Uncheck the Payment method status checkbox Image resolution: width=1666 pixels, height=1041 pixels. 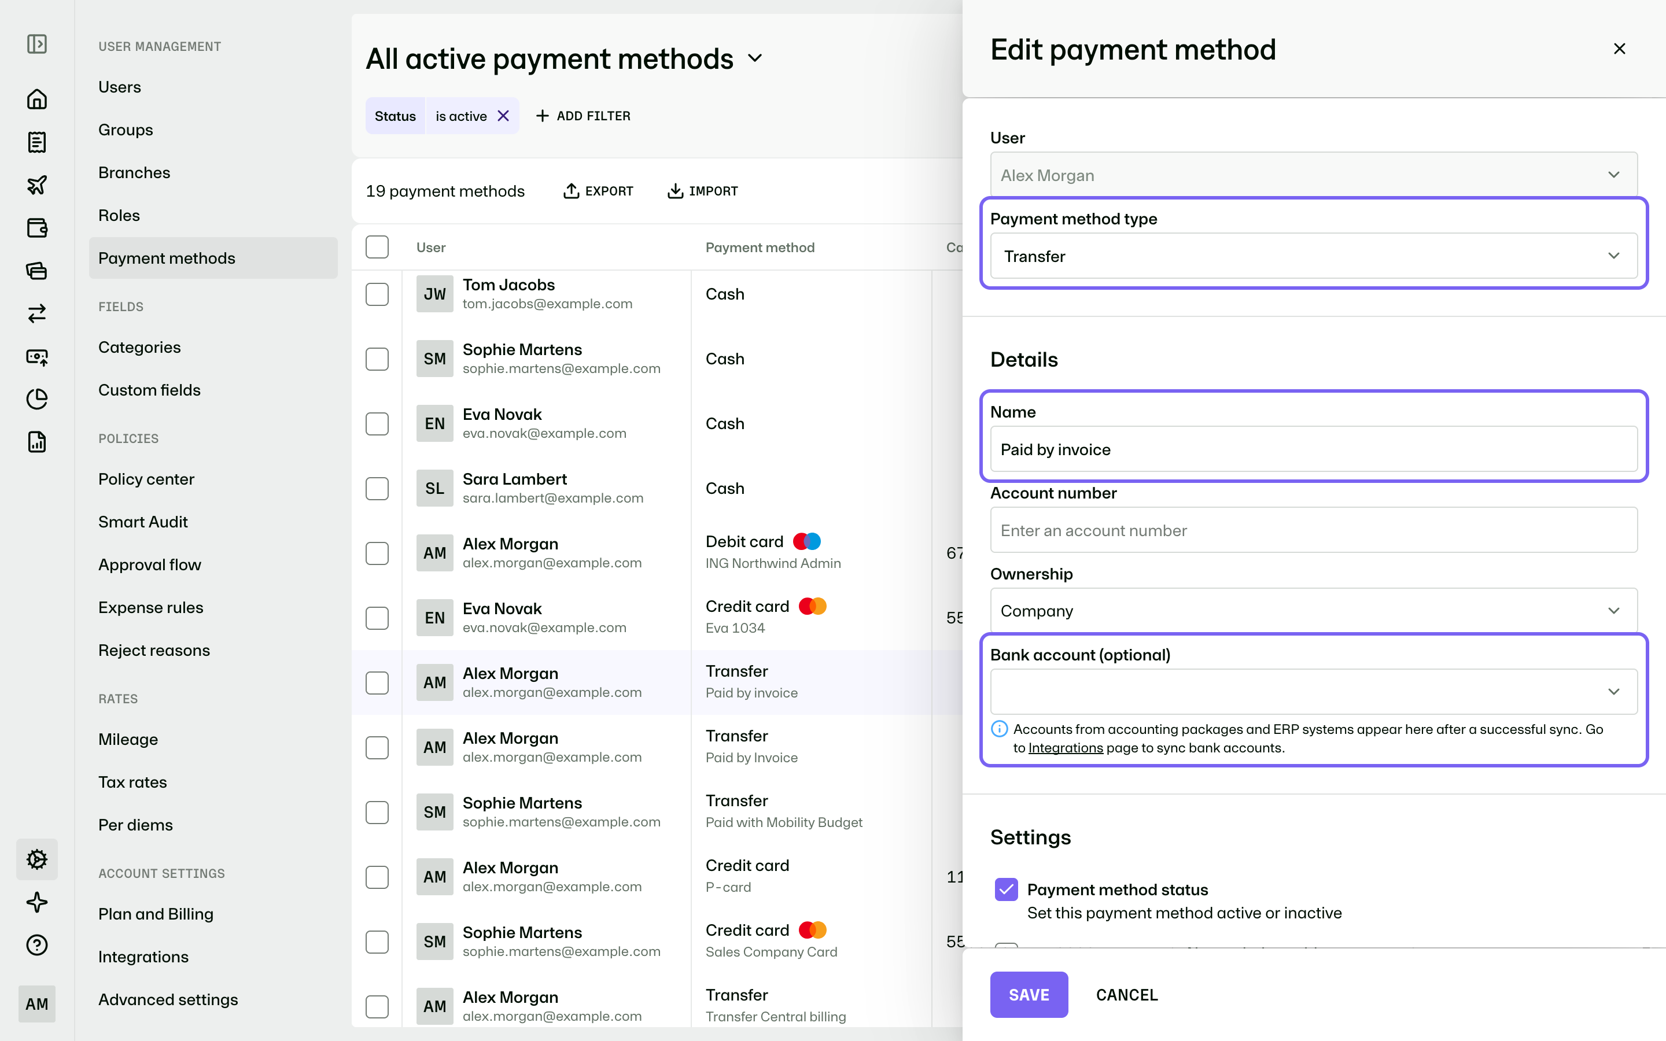(x=1007, y=889)
